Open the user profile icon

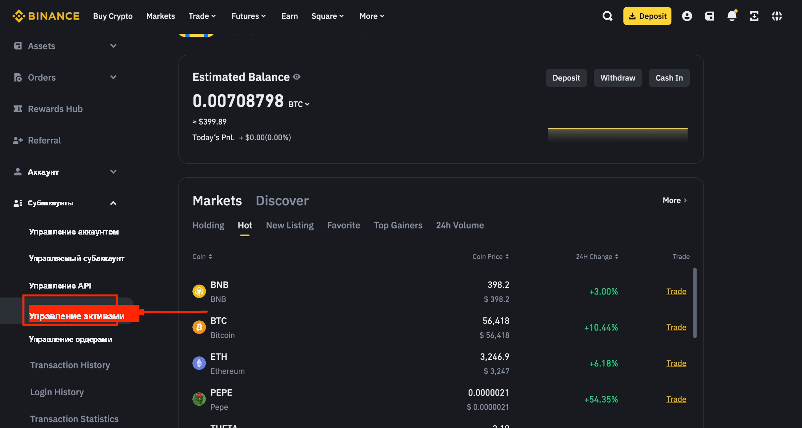[687, 16]
